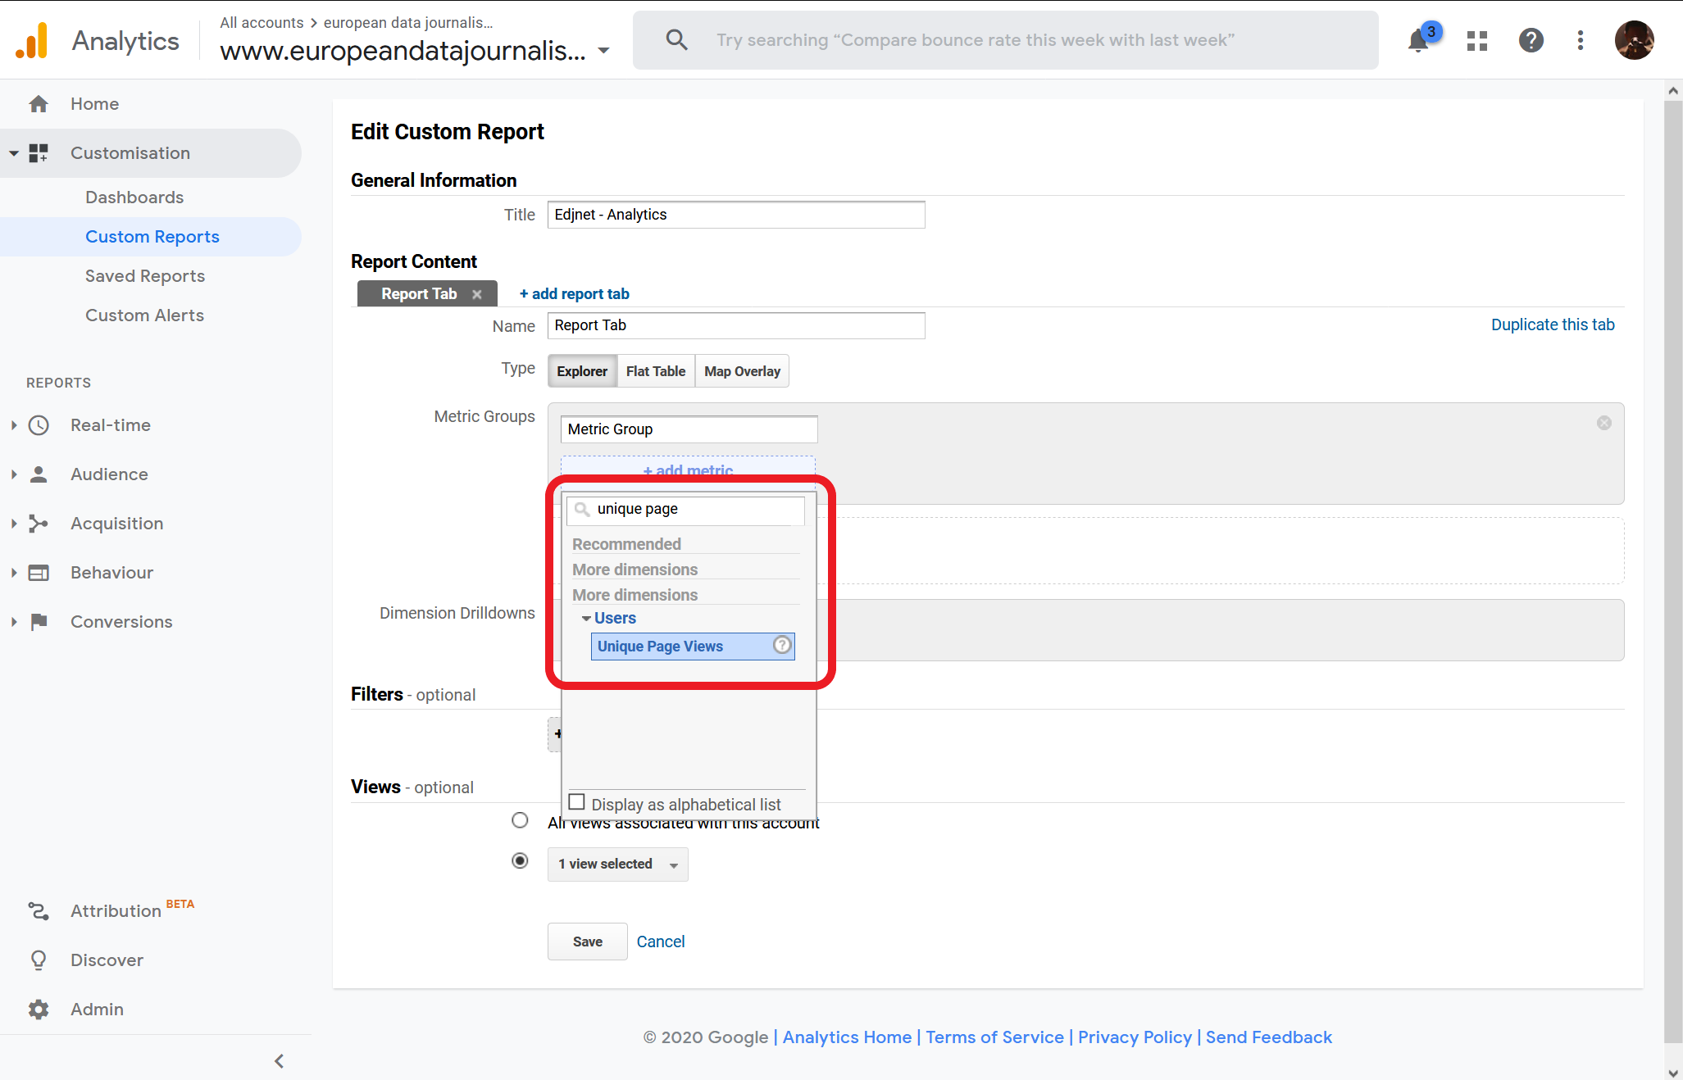Expand the Audience reports section
The width and height of the screenshot is (1683, 1080).
(x=109, y=474)
